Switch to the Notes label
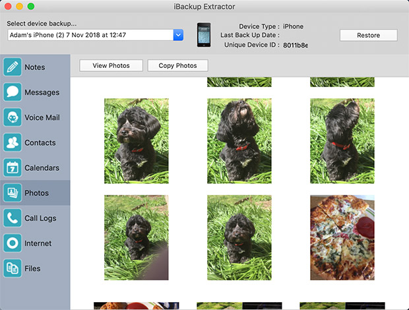 pos(35,67)
